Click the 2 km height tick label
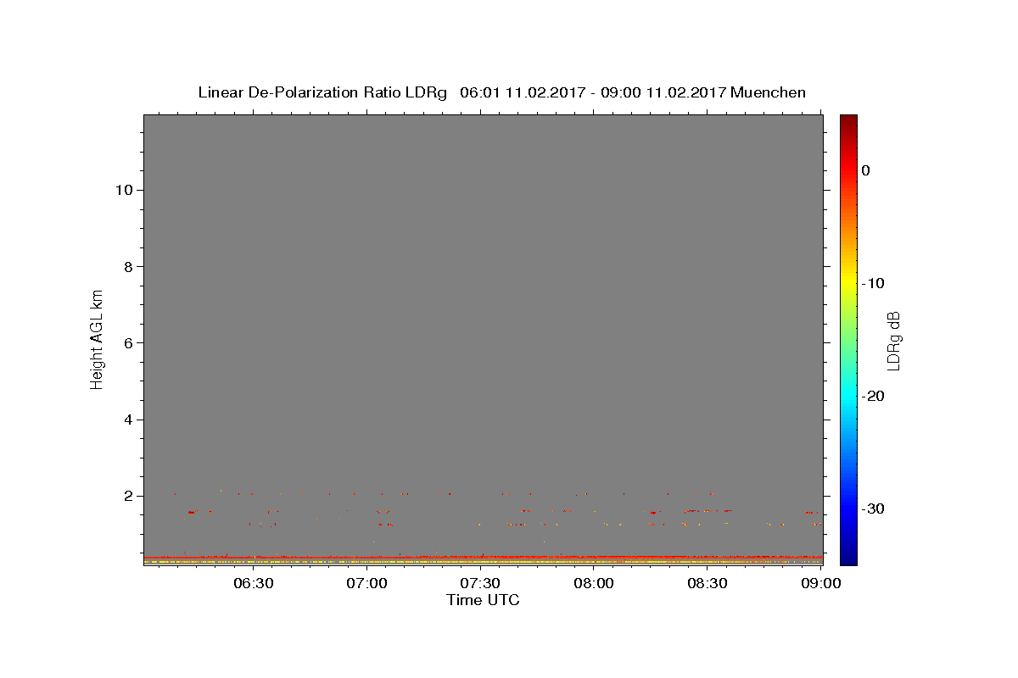This screenshot has height=678, width=1018. pyautogui.click(x=127, y=496)
